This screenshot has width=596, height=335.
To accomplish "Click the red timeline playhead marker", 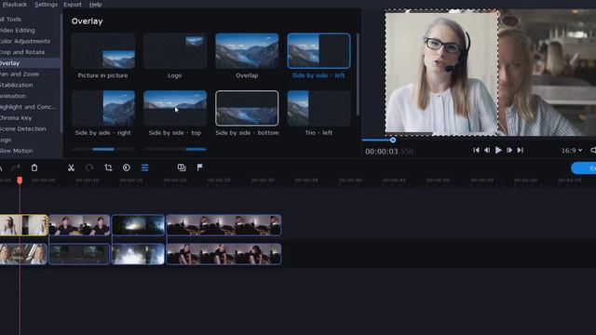I will click(20, 180).
